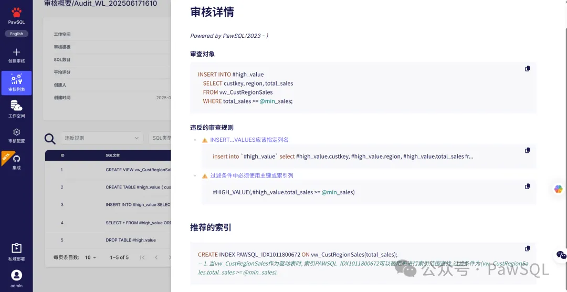Change rows per page value 10

[90, 258]
